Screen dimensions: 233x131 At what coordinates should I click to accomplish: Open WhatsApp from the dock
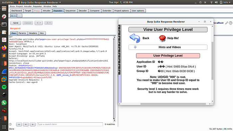4,103
